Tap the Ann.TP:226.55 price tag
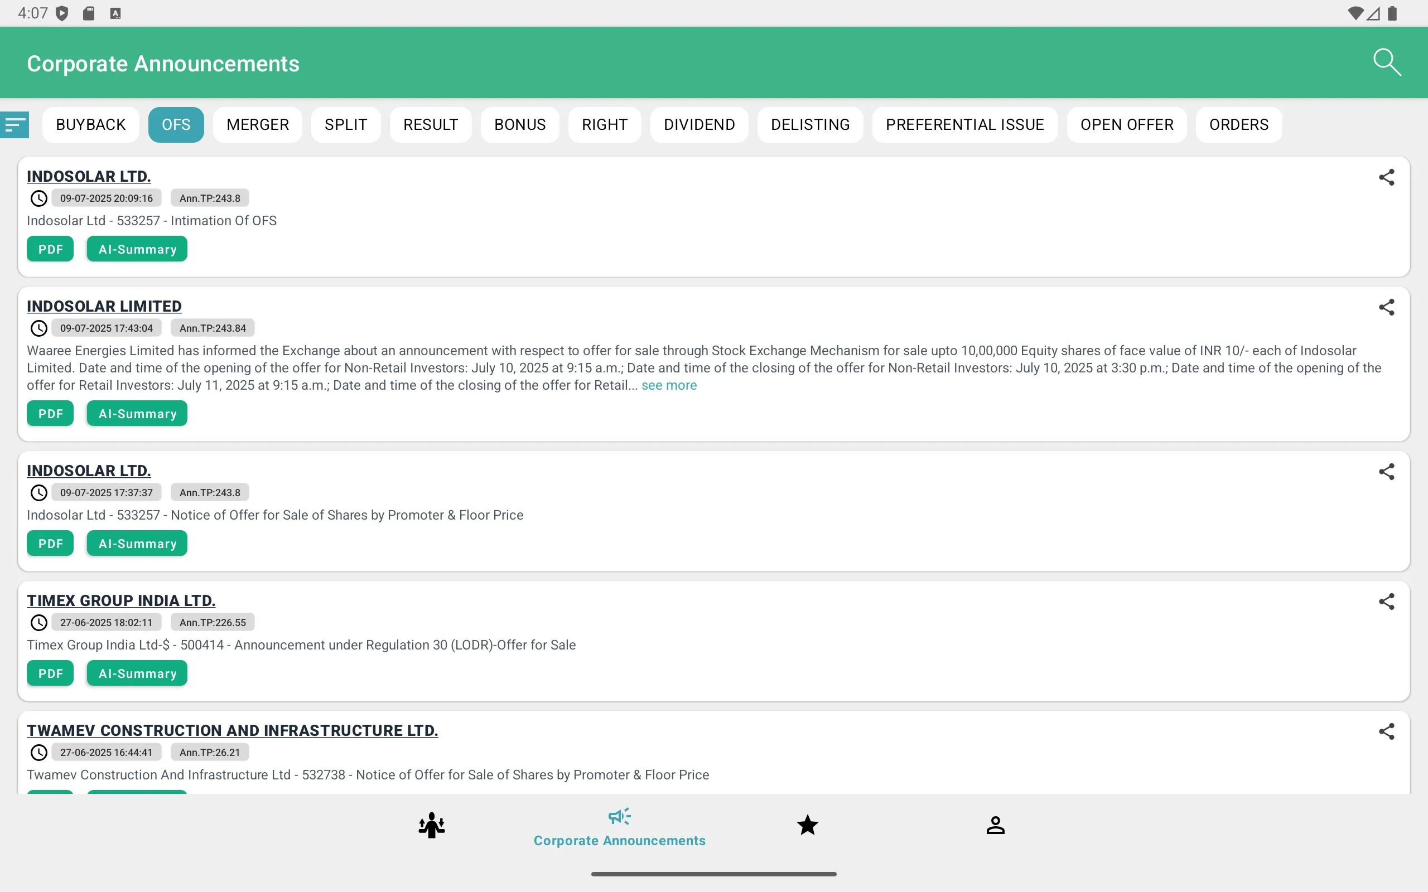1428x892 pixels. 213,622
